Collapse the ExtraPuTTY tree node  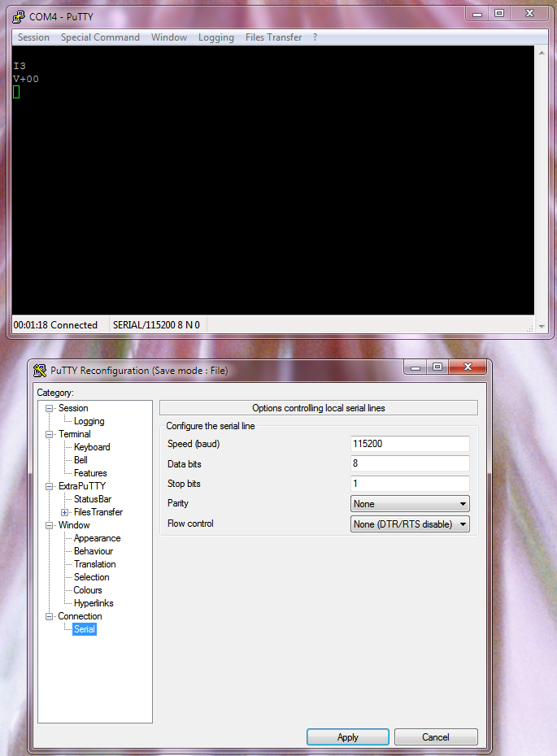[x=49, y=486]
